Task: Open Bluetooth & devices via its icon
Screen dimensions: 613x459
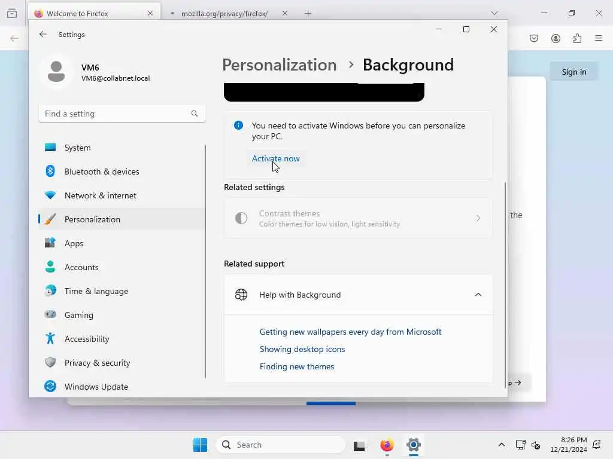Action: [x=50, y=172]
